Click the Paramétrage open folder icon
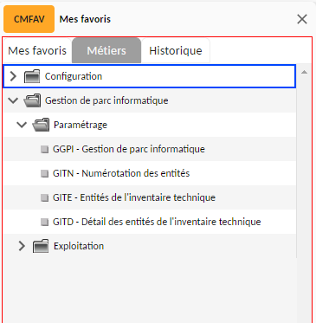Image resolution: width=316 pixels, height=323 pixels. coord(41,125)
